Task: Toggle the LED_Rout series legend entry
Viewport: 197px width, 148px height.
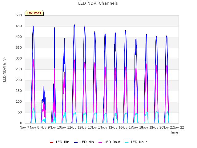Action: coord(109,142)
